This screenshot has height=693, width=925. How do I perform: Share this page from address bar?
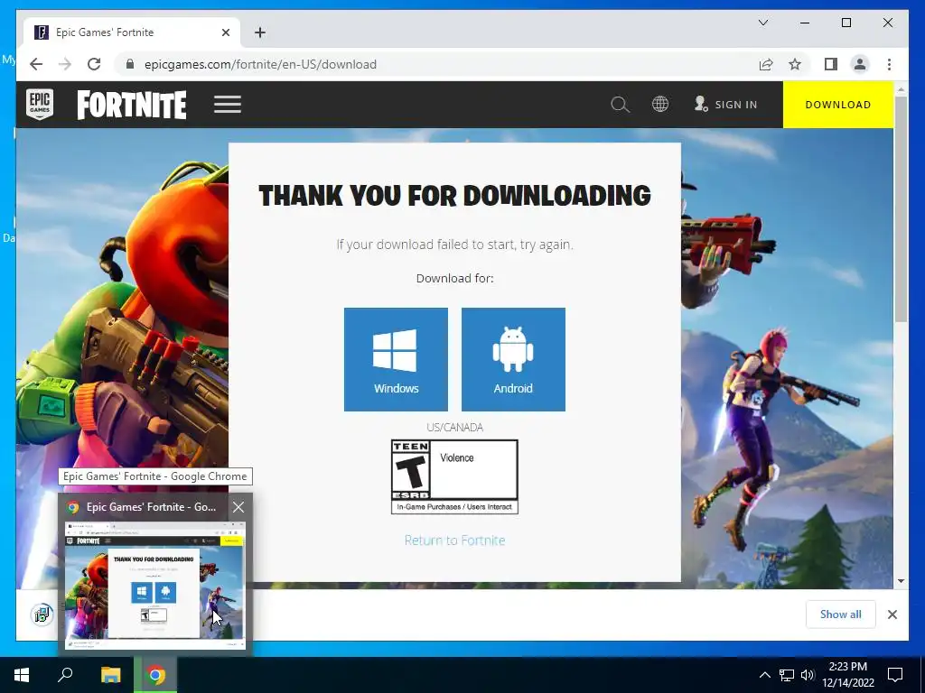766,64
